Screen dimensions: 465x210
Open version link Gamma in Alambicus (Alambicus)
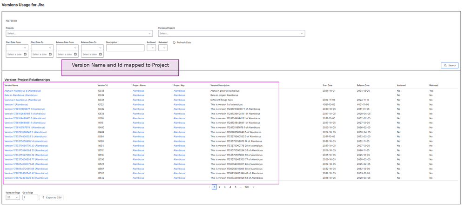(x=22, y=100)
